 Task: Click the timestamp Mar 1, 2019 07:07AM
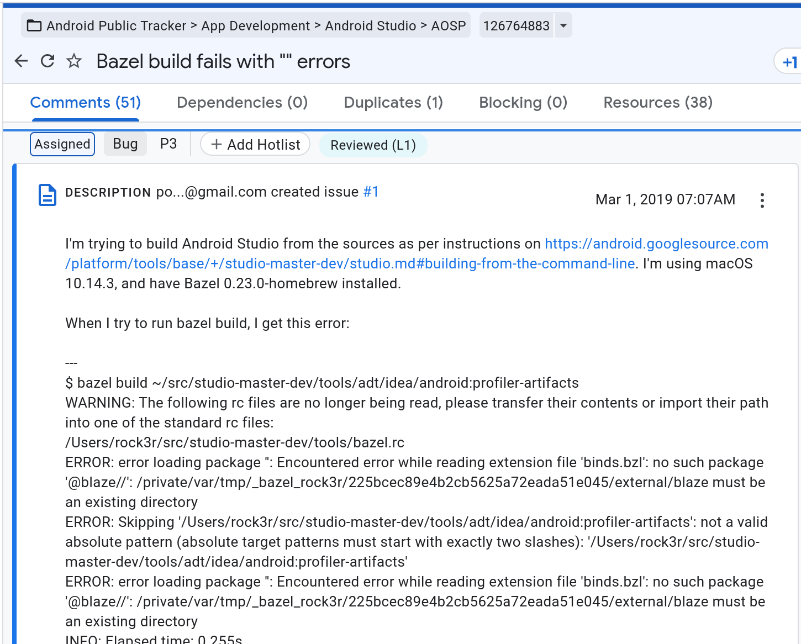[665, 199]
